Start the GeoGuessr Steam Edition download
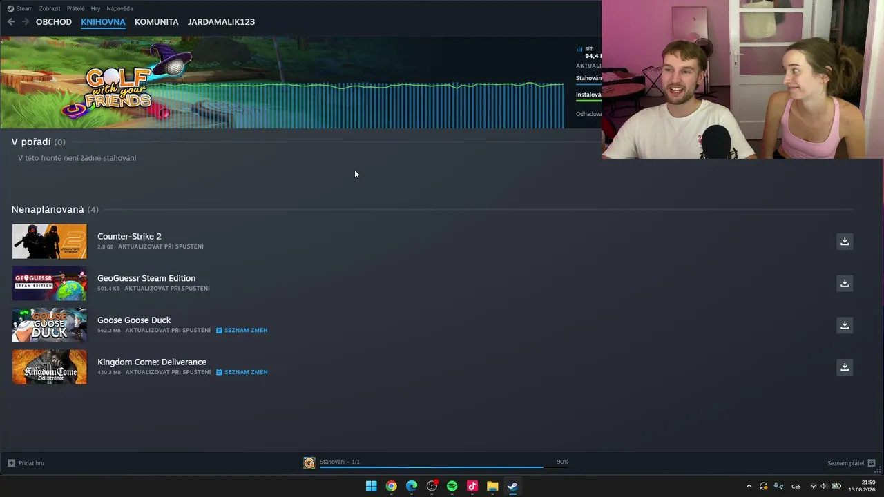Screen dimensions: 884x497 point(844,284)
